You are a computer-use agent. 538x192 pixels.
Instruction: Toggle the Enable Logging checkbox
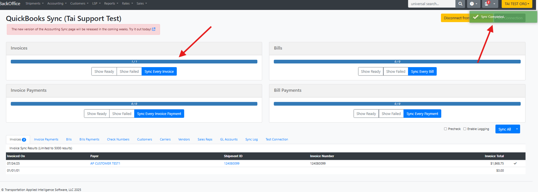(x=464, y=129)
